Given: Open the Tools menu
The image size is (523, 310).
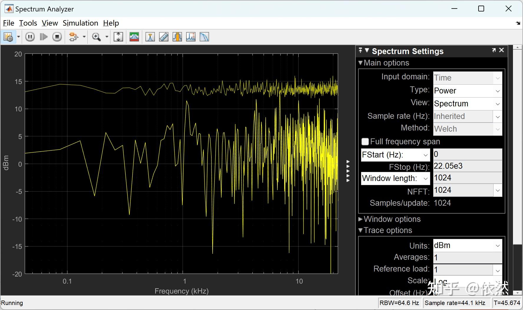Looking at the screenshot, I should 28,23.
